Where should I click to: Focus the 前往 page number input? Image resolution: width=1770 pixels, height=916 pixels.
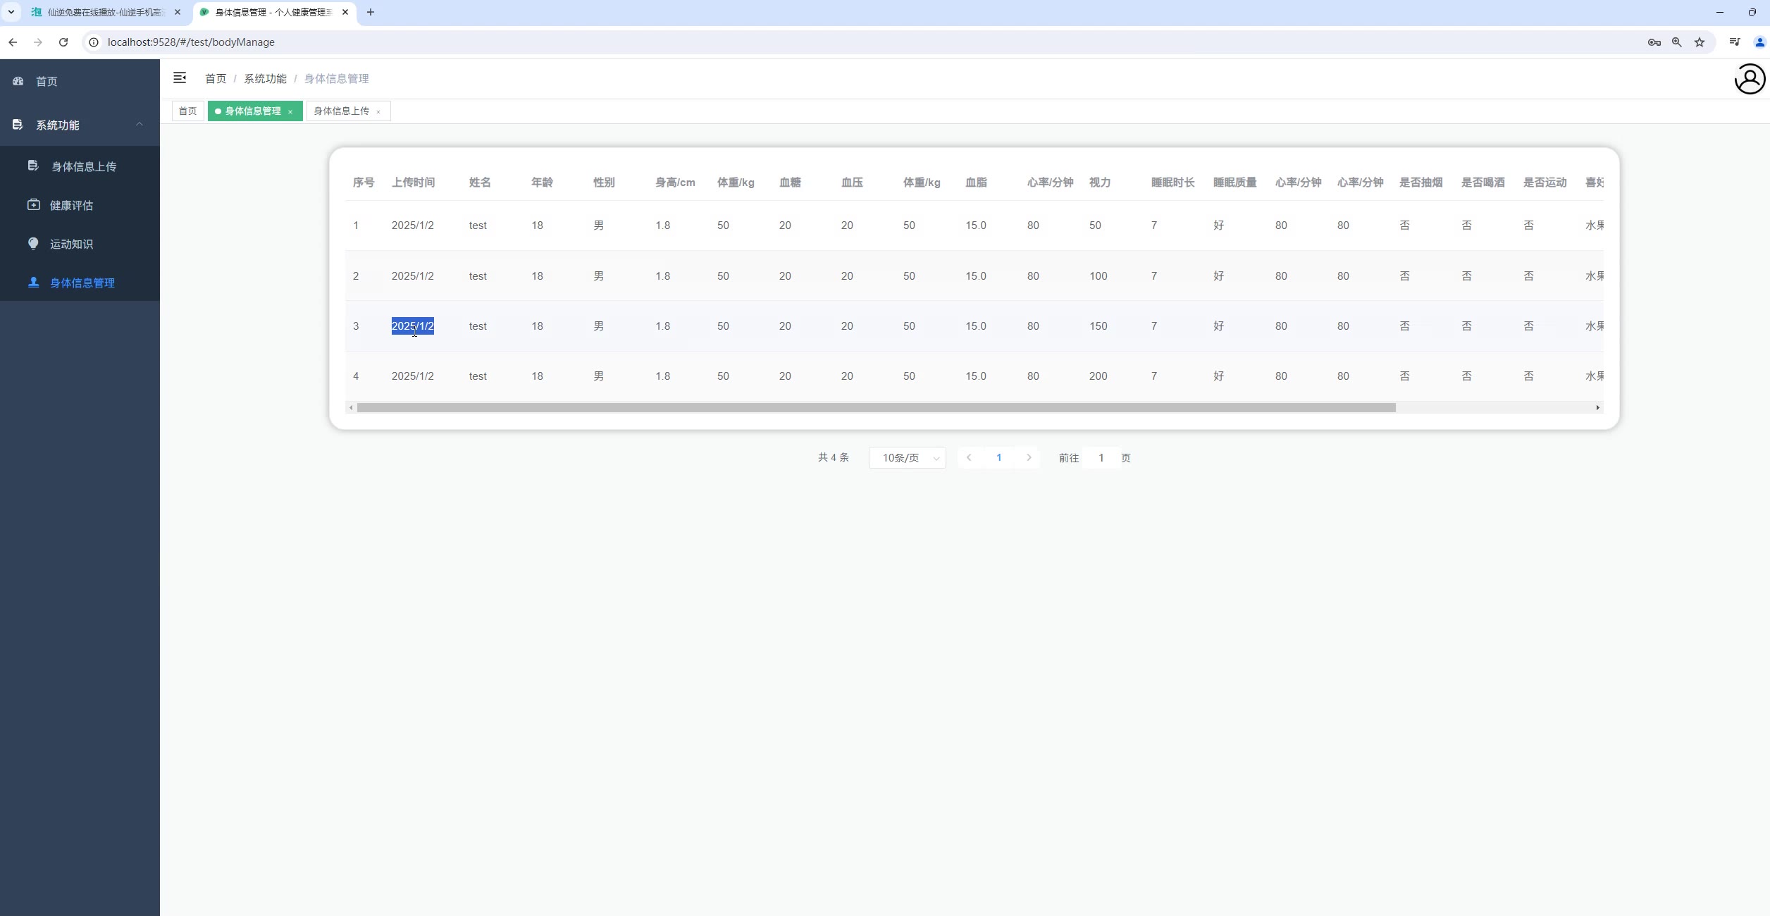click(1101, 458)
